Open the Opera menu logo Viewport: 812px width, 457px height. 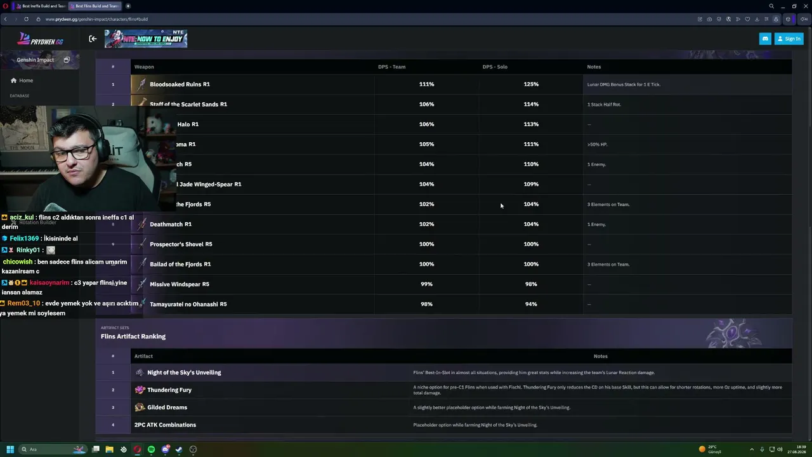(x=5, y=6)
